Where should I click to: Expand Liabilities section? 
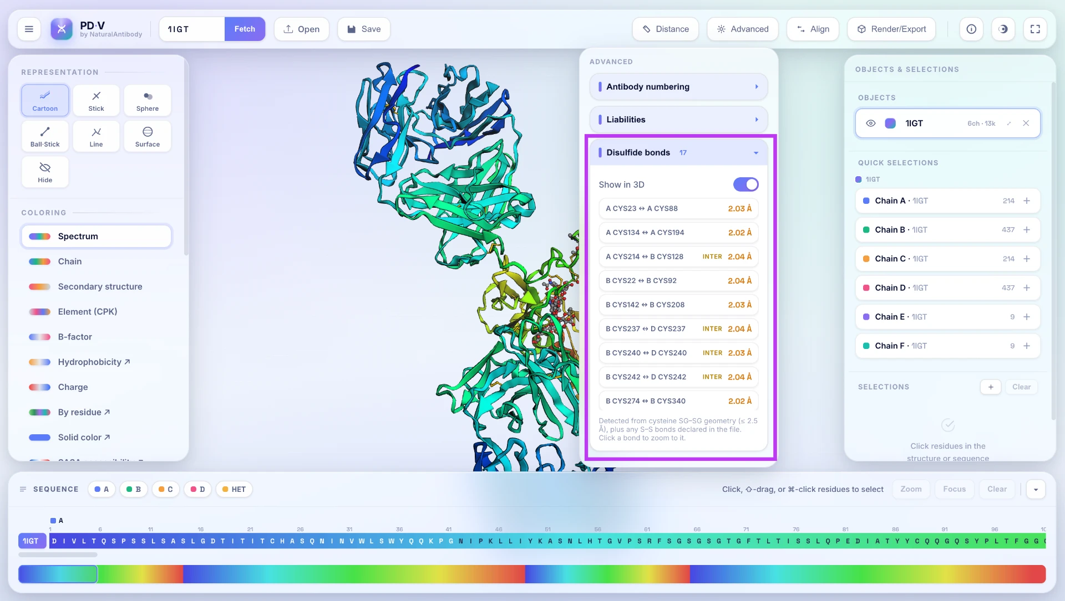pyautogui.click(x=678, y=119)
